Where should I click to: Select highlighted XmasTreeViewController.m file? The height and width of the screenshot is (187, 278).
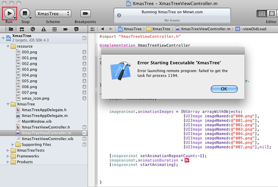pos(44,133)
